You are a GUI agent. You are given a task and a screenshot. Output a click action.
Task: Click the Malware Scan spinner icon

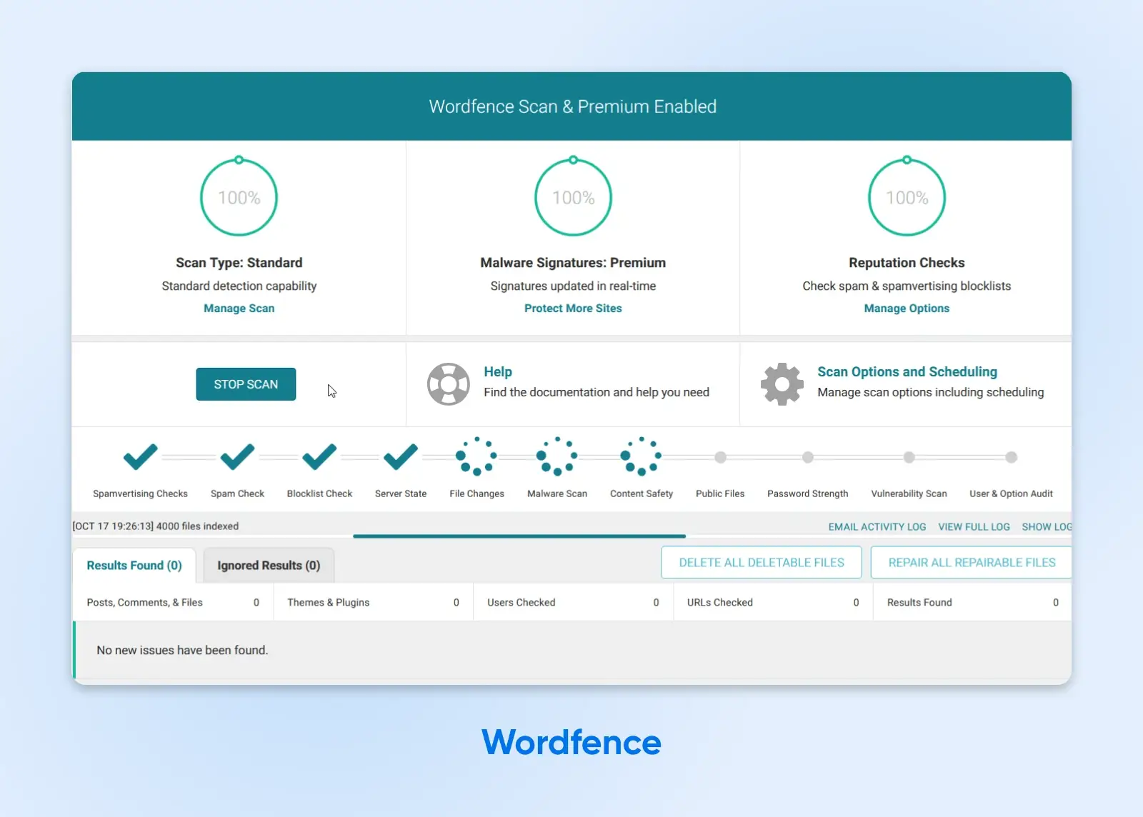coord(557,456)
